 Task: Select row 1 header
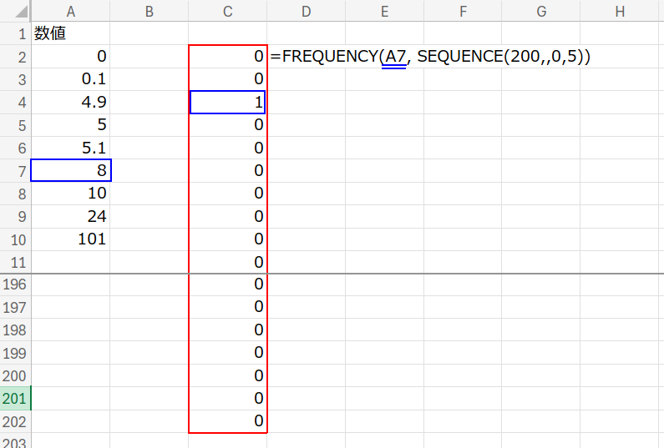pos(15,34)
